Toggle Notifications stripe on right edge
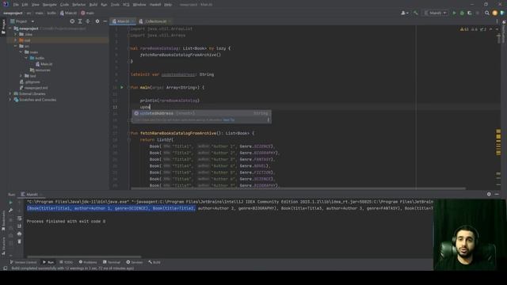 pyautogui.click(x=504, y=31)
